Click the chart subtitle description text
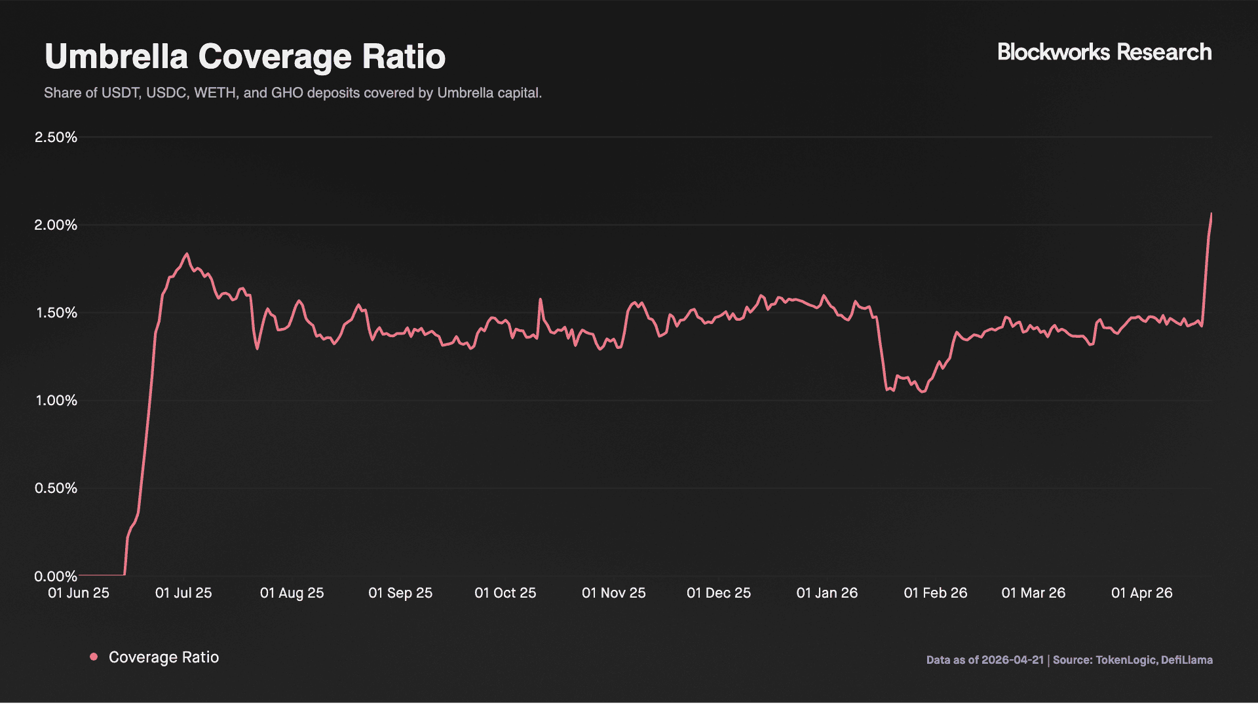Screen dimensions: 1258x707 293,93
